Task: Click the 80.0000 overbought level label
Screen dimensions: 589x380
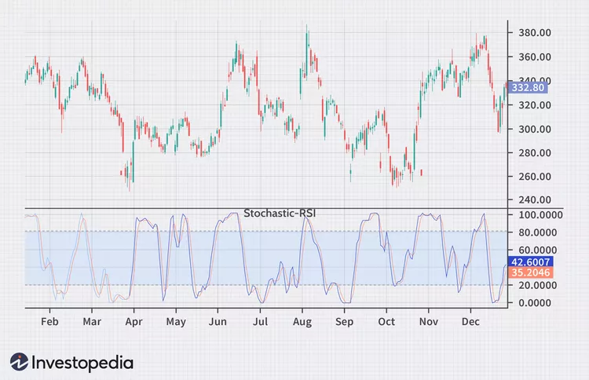Action: [x=537, y=233]
